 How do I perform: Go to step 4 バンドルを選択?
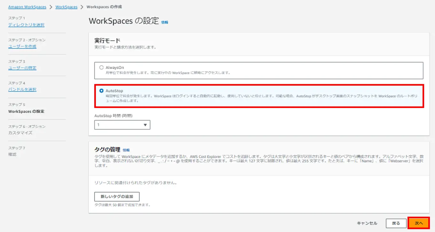click(x=22, y=89)
